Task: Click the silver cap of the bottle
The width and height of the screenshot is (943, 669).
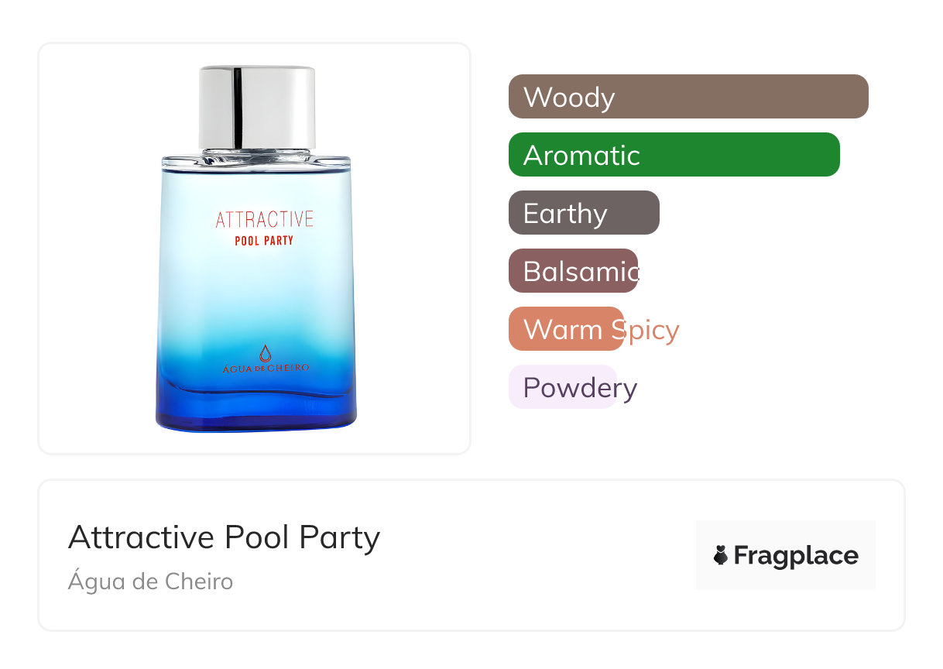Action: (x=256, y=106)
